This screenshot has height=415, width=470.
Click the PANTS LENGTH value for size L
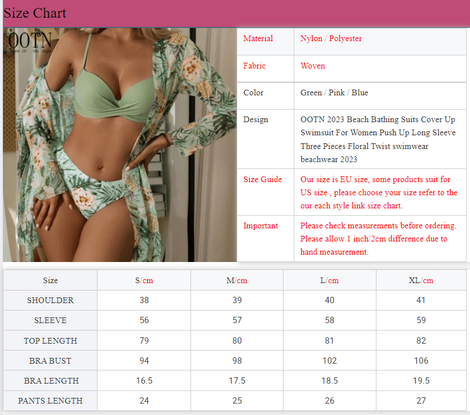tap(329, 401)
